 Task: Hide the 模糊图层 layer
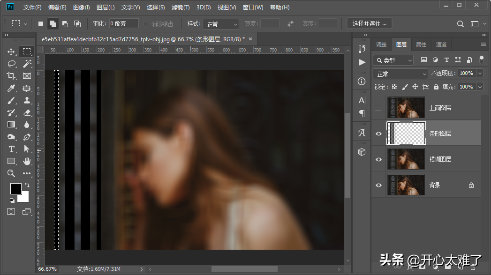pos(378,159)
